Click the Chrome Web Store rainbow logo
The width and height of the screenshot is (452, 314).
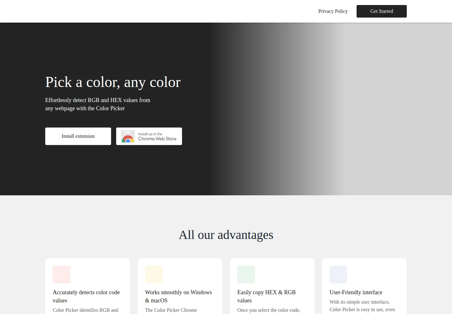tap(128, 137)
